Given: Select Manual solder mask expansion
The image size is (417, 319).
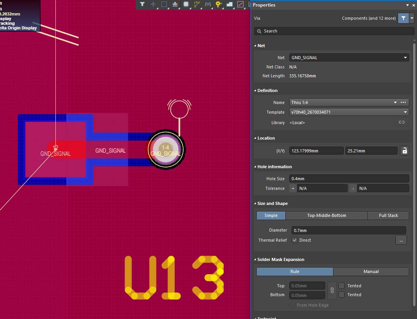Looking at the screenshot, I should coord(371,271).
